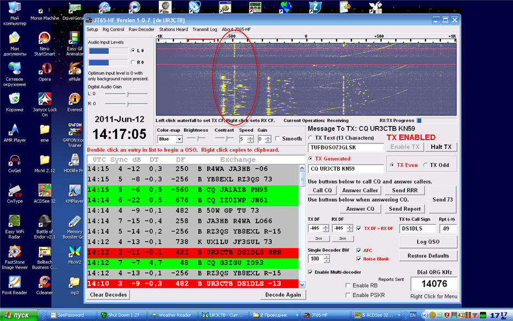Open the Rig Control menu
Viewport: 513px width, 321px height.
pyautogui.click(x=113, y=30)
